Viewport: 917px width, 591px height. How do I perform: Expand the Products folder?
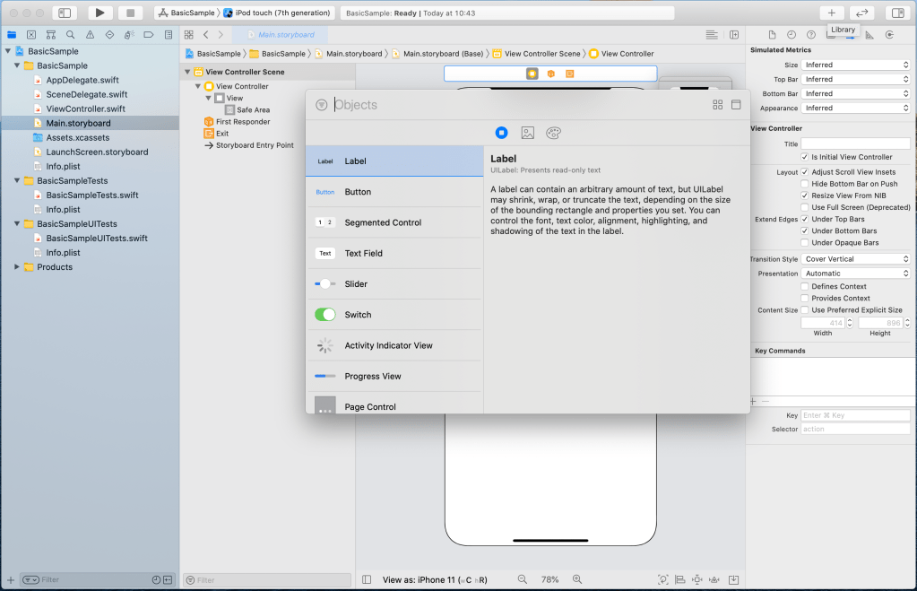(17, 267)
